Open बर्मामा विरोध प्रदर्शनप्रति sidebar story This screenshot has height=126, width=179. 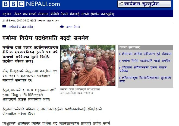[146, 61]
